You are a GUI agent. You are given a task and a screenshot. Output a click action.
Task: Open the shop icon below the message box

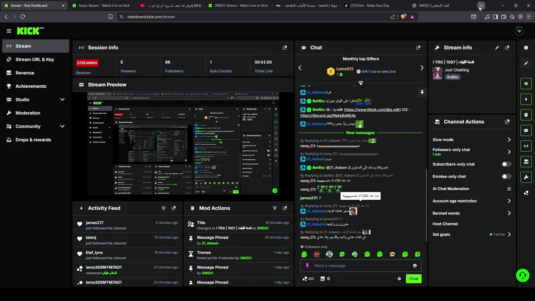coord(323,279)
